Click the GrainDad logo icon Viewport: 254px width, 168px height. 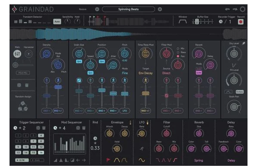pos(14,9)
